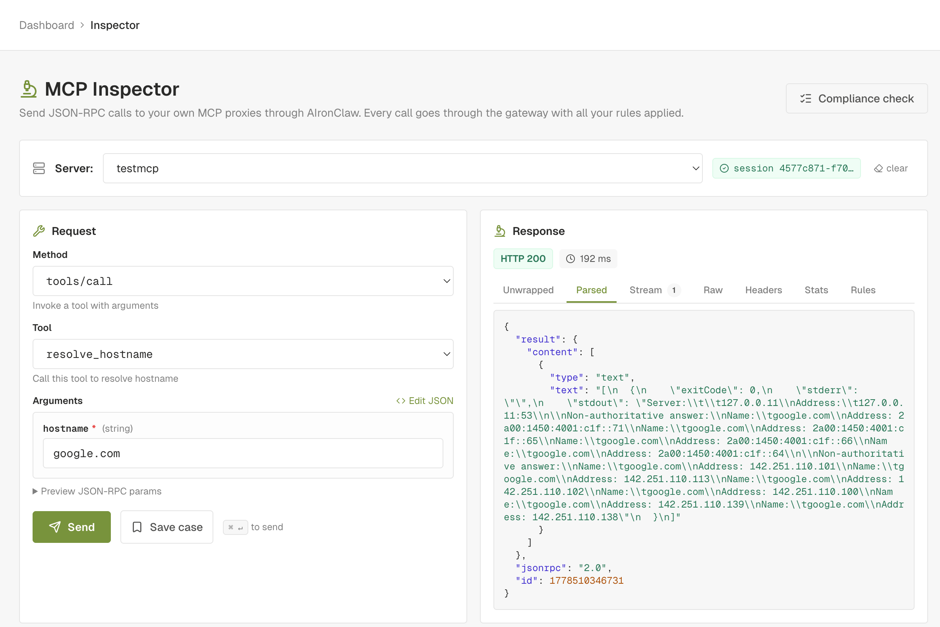Click the eraser icon beside clear

(x=878, y=168)
